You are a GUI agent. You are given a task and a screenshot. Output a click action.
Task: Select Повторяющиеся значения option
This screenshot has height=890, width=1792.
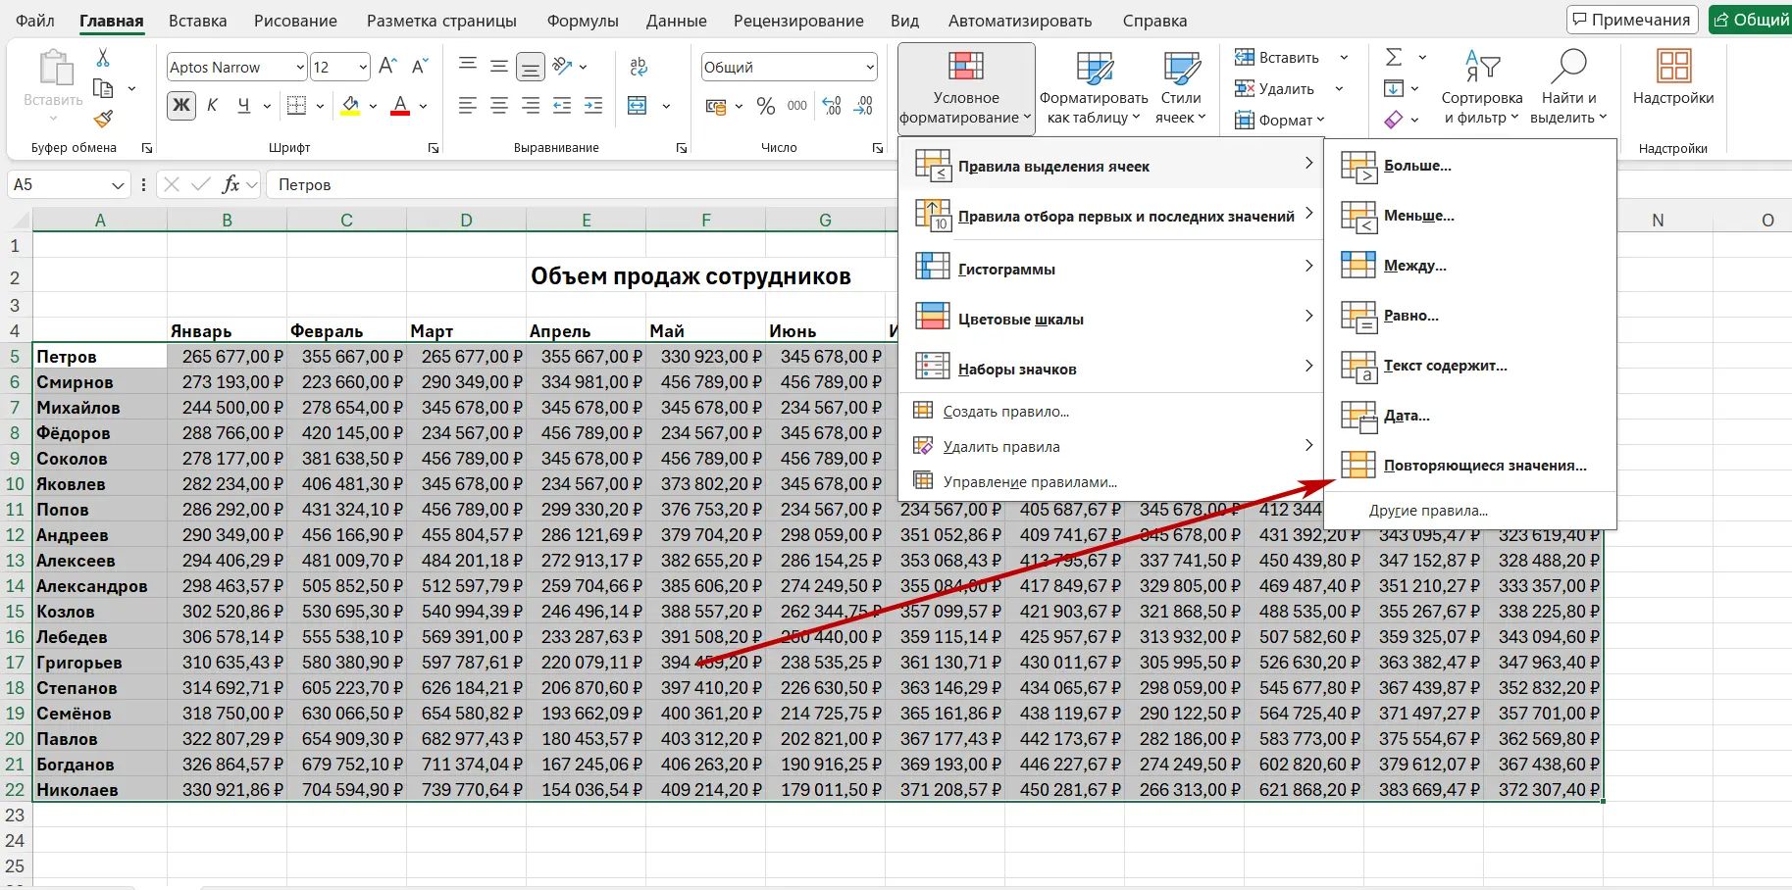[1485, 465]
